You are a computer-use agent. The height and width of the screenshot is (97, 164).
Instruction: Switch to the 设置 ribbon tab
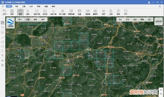[x=46, y=6]
